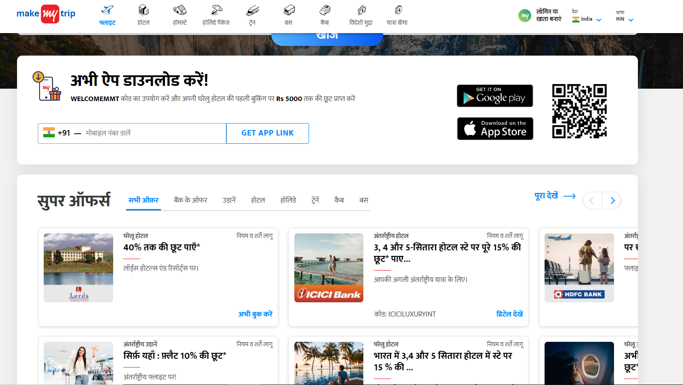Click 'भारत में 3,4 और 5 सितारा होटल' title
Viewport: 683px width, 385px height.
tap(443, 361)
